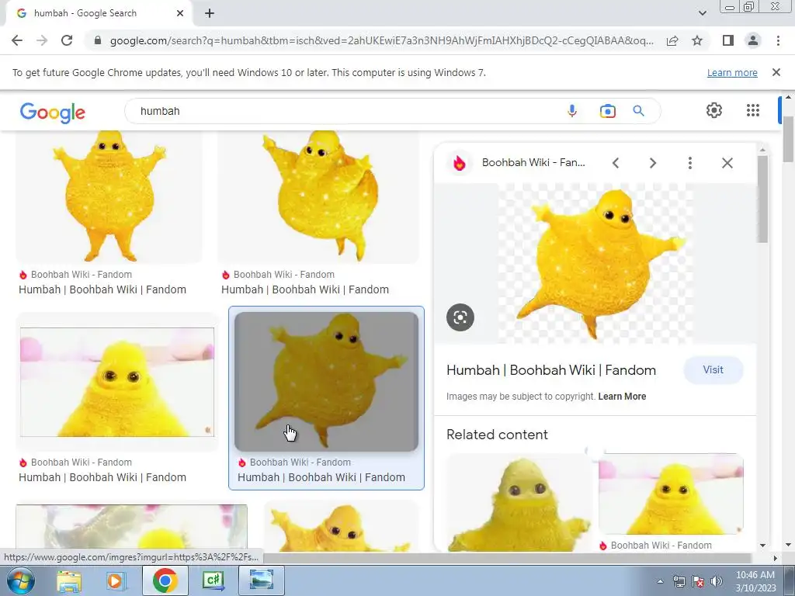Launch Windows Media Player from taskbar

coord(116,580)
